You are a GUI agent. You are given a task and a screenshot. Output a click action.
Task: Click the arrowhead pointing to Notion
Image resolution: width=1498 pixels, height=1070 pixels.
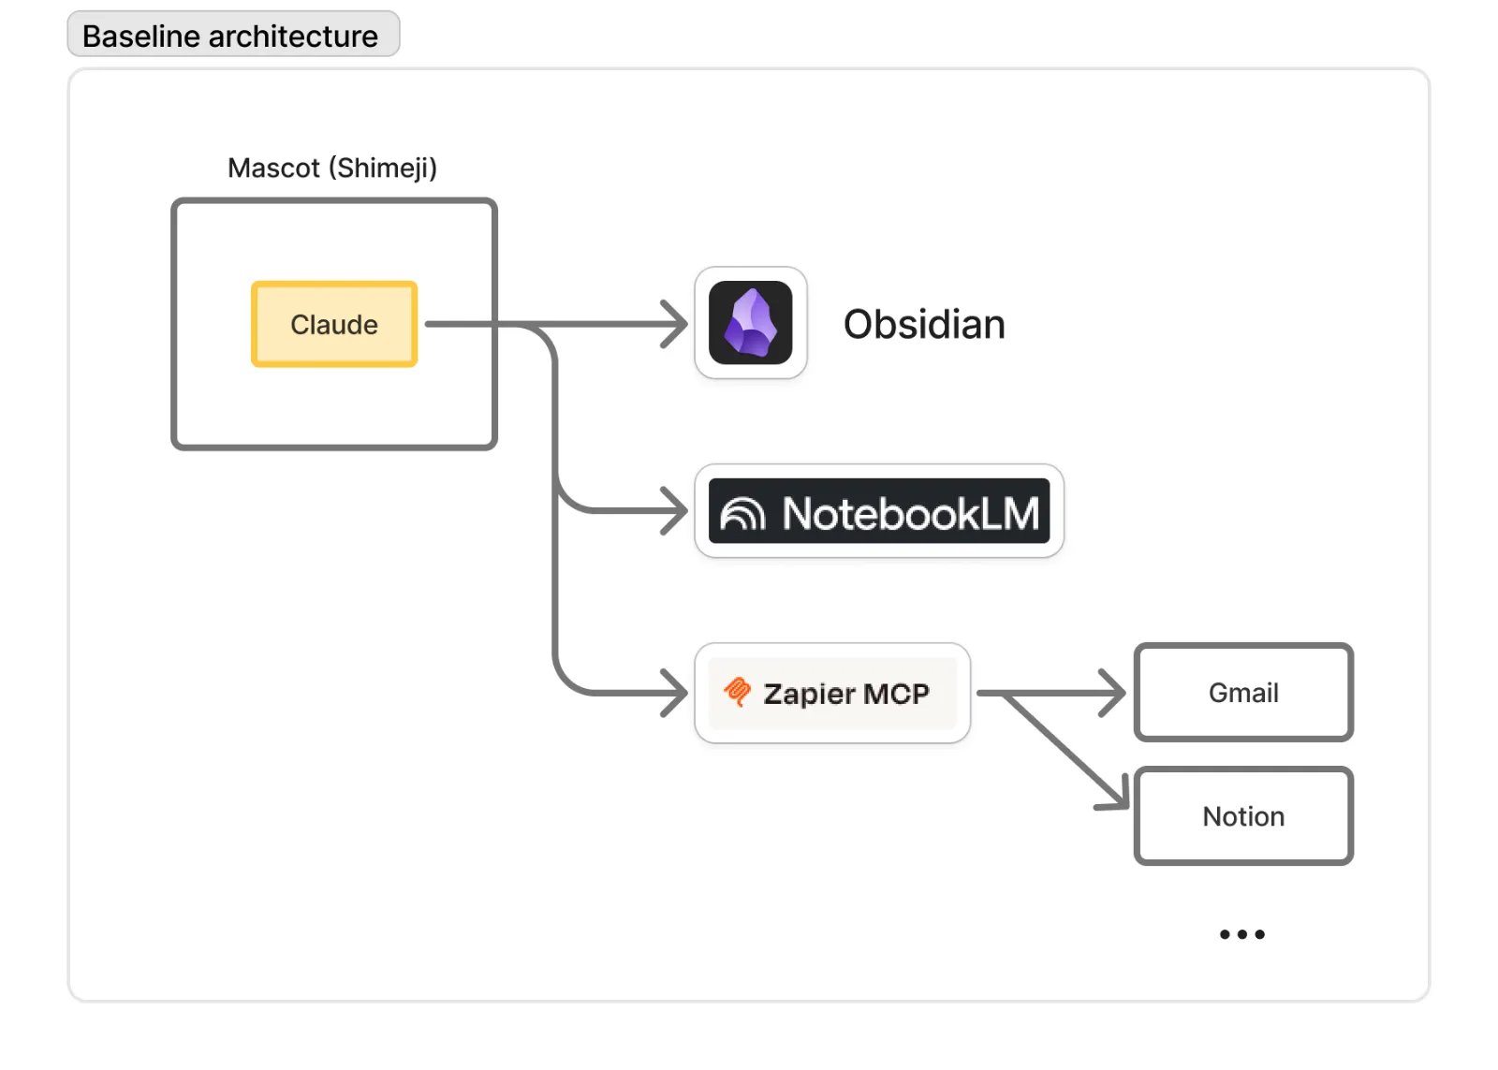1114,793
